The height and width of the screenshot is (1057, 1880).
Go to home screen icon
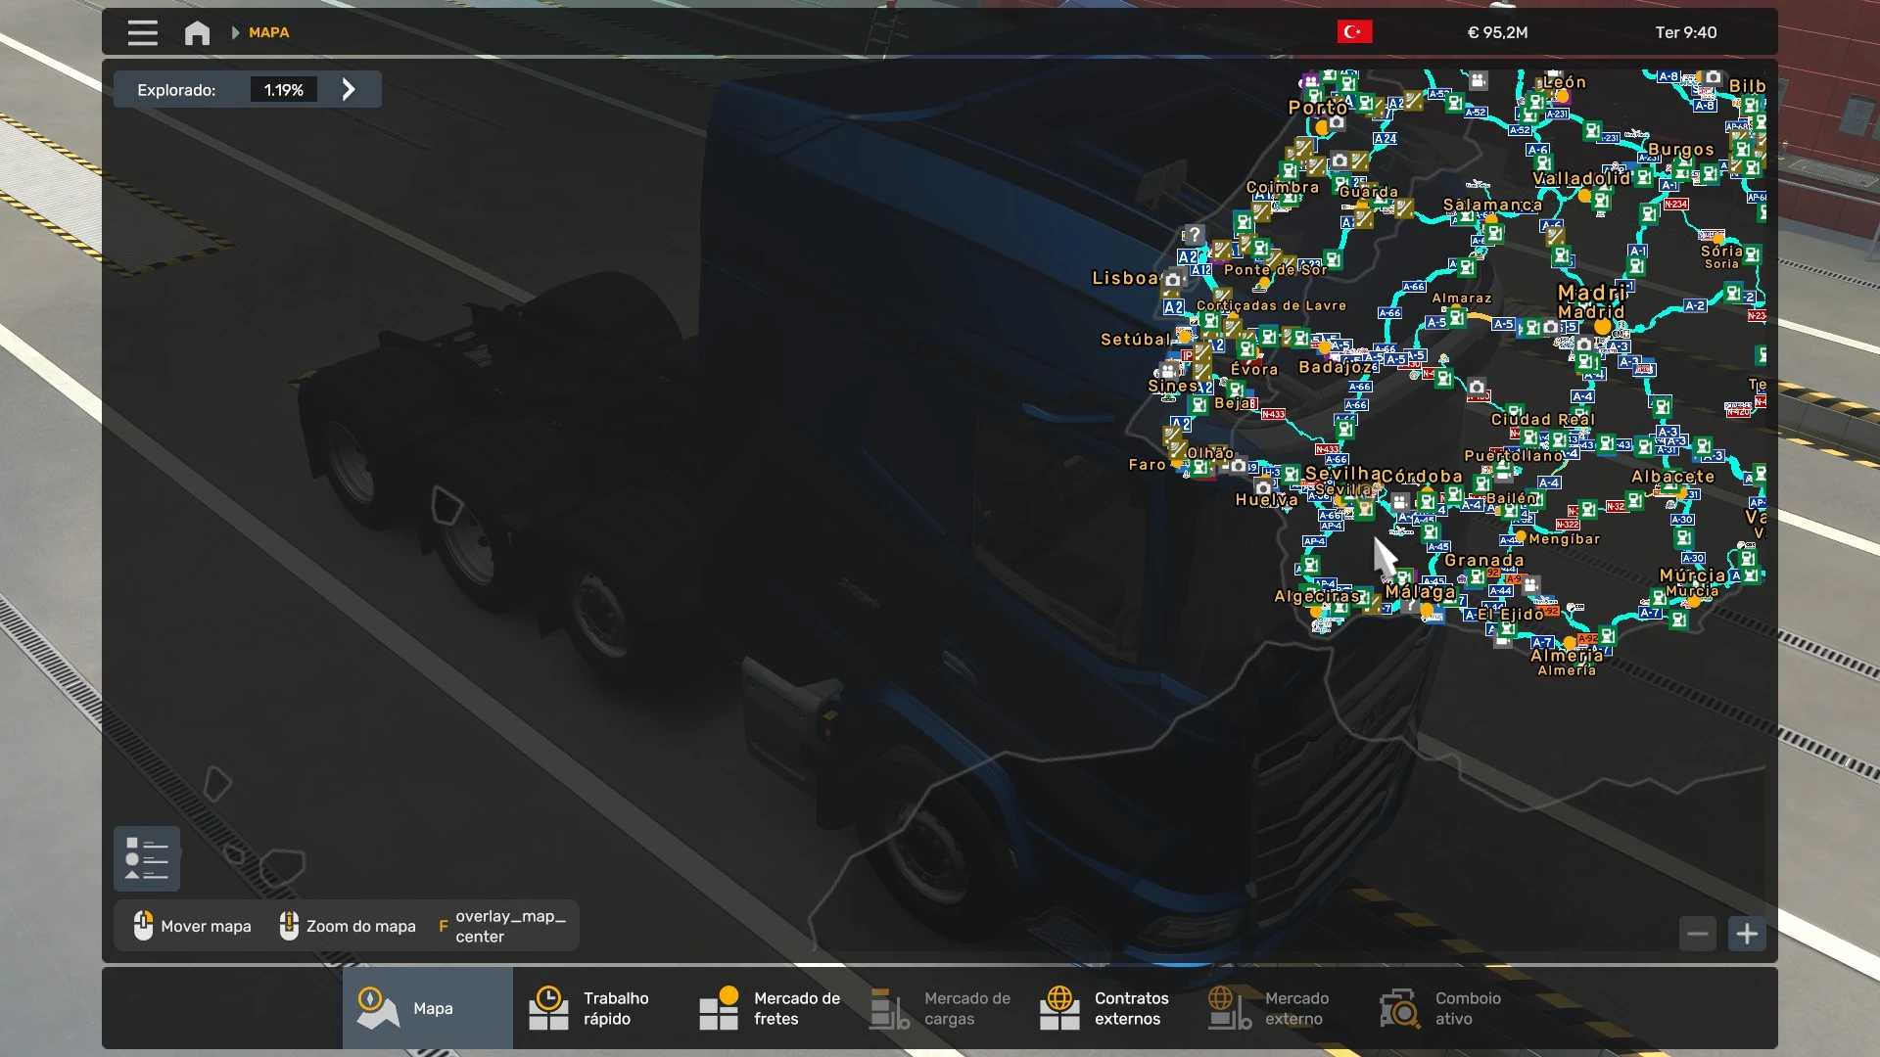(x=197, y=32)
